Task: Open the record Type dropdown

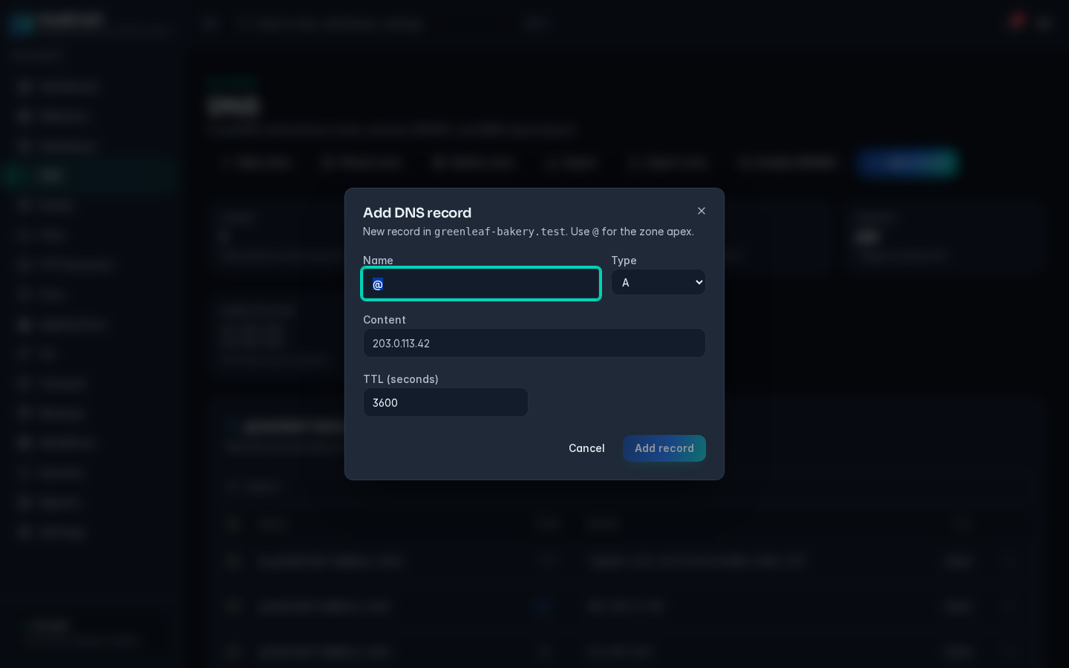Action: [658, 282]
